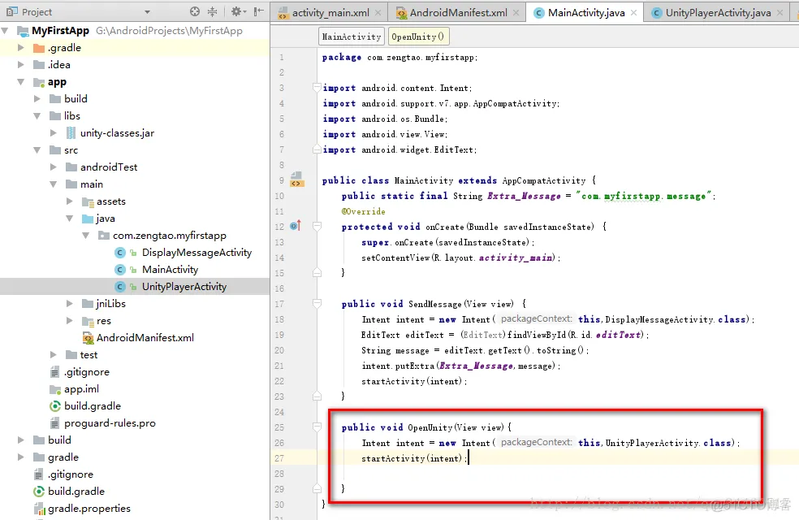The width and height of the screenshot is (799, 520).
Task: Close the activity_main.xml tab
Action: coord(378,13)
